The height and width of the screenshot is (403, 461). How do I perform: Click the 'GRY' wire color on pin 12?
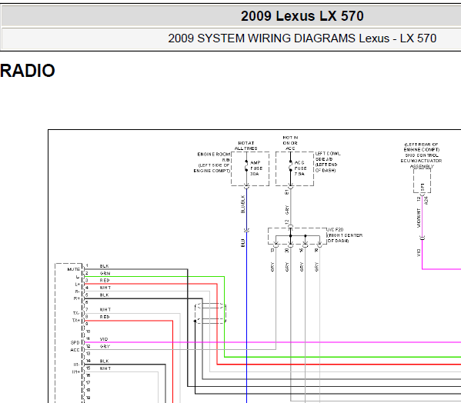(105, 347)
